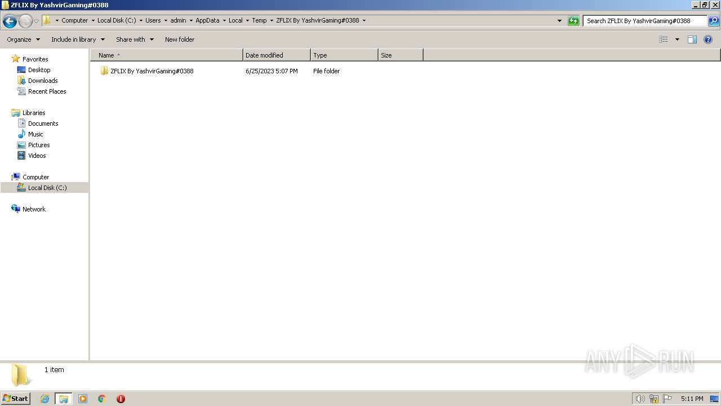Viewport: 721px width, 406px height.
Task: Open the Documents library
Action: pyautogui.click(x=43, y=123)
